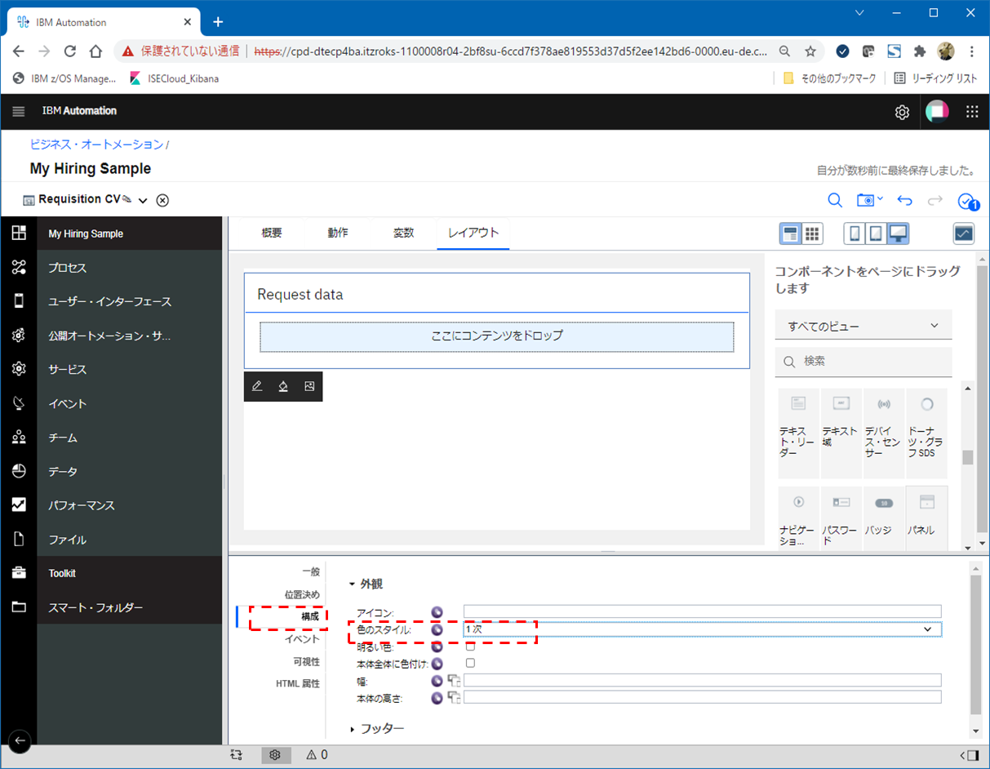Screen dimensions: 990x769
Task: Click the User Interface phone sidebar icon
Action: point(19,301)
